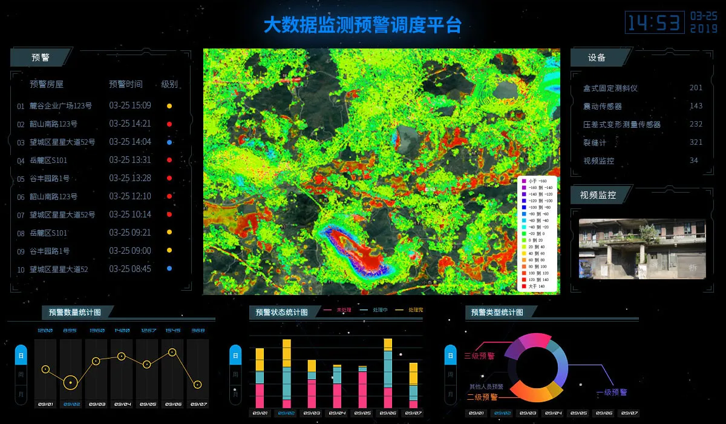
Task: Select 日 in the 预警类型统计图 period switch
Action: pyautogui.click(x=451, y=355)
